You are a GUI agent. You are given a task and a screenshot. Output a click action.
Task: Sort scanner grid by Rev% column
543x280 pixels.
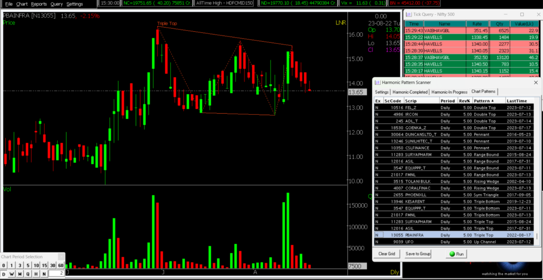coord(465,101)
